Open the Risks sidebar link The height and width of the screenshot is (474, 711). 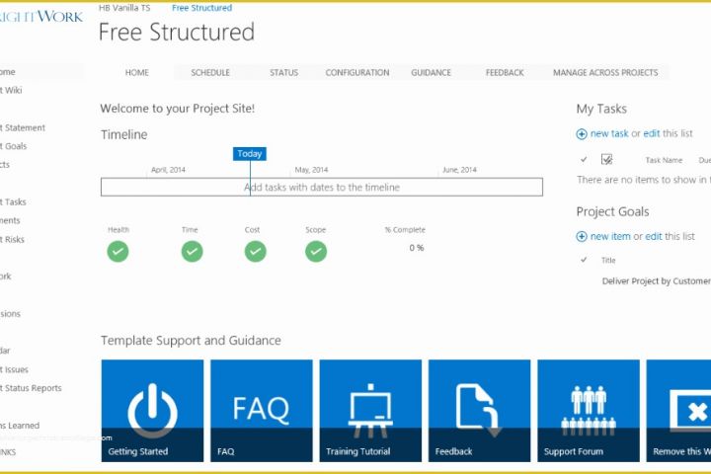coord(12,240)
